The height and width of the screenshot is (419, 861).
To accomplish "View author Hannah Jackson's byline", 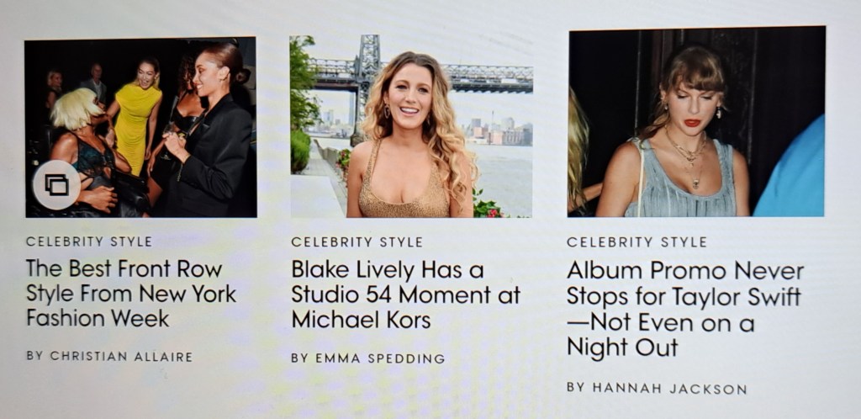I will 657,388.
